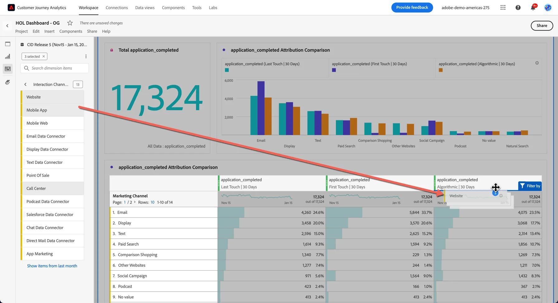This screenshot has width=558, height=303.
Task: Click Provide feedback button
Action: pyautogui.click(x=412, y=7)
